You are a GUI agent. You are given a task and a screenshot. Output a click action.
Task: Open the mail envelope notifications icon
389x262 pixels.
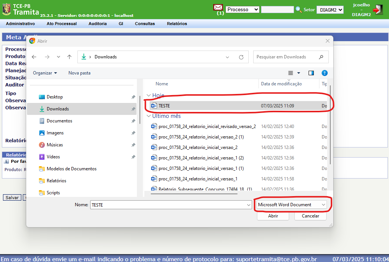[x=218, y=7]
